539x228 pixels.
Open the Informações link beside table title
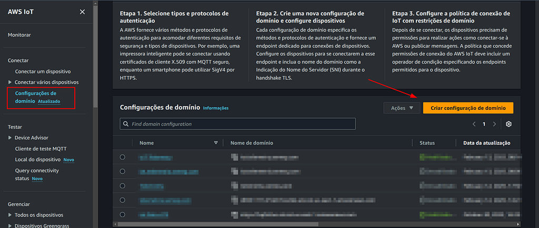pos(216,108)
